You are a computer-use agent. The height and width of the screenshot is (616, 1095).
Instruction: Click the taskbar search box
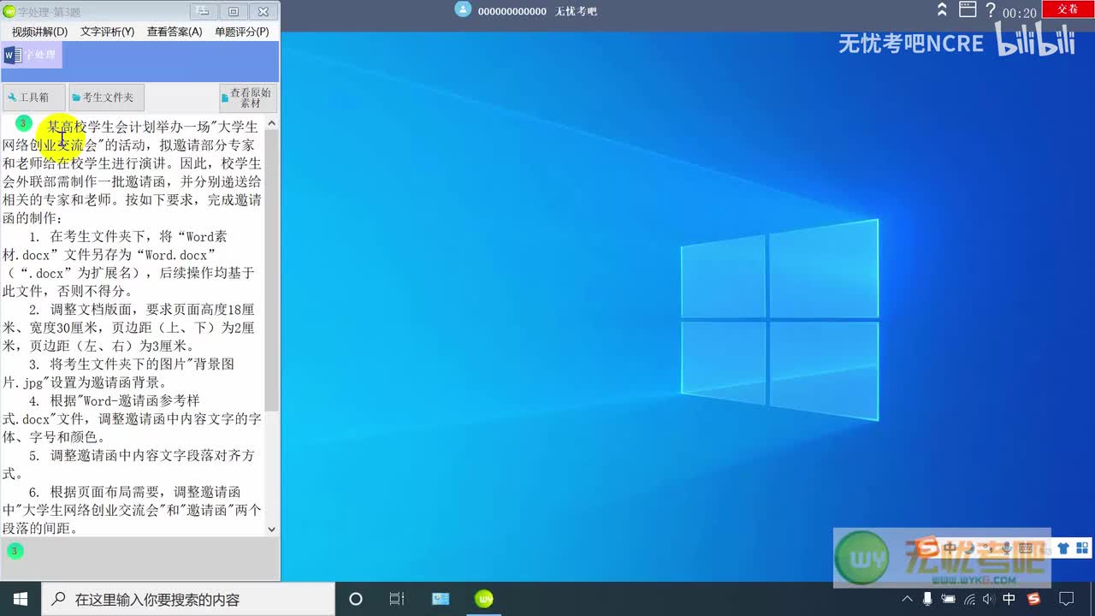point(188,599)
